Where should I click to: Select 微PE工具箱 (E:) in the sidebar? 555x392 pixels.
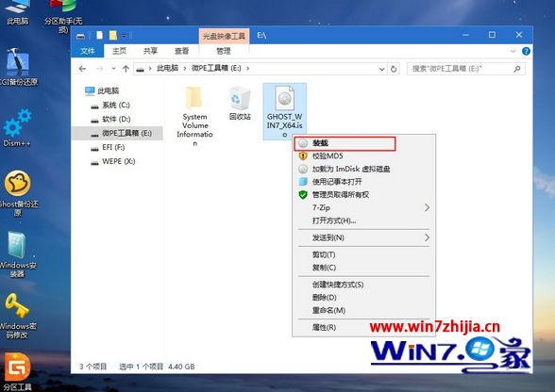[x=117, y=133]
